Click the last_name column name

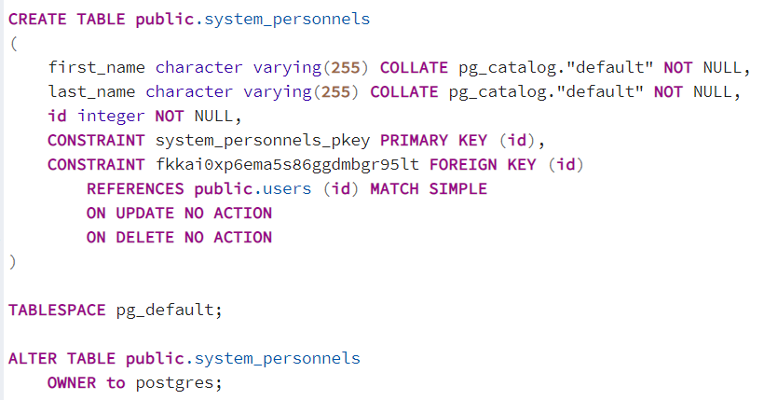91,91
